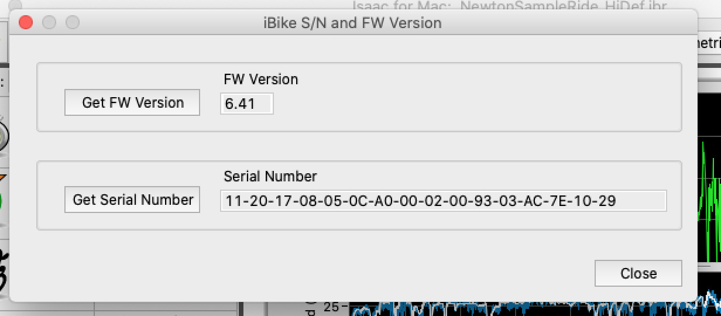The height and width of the screenshot is (316, 721).
Task: Click the gray round knob icon at left edge
Action: [4, 136]
